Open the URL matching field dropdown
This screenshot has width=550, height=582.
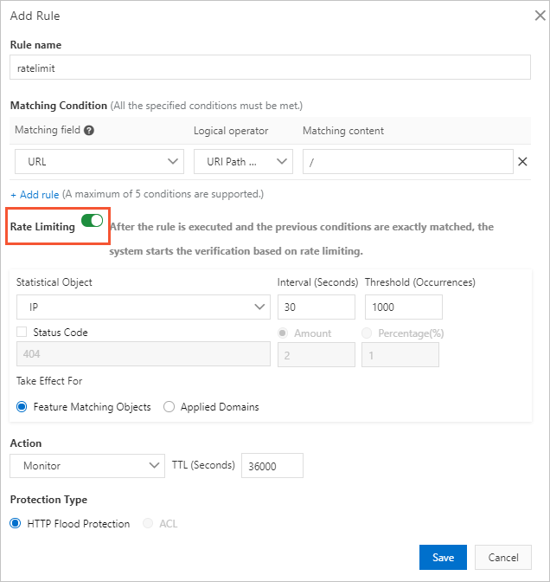pyautogui.click(x=99, y=162)
